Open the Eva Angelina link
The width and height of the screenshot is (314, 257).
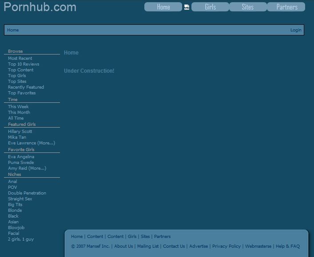pyautogui.click(x=21, y=157)
